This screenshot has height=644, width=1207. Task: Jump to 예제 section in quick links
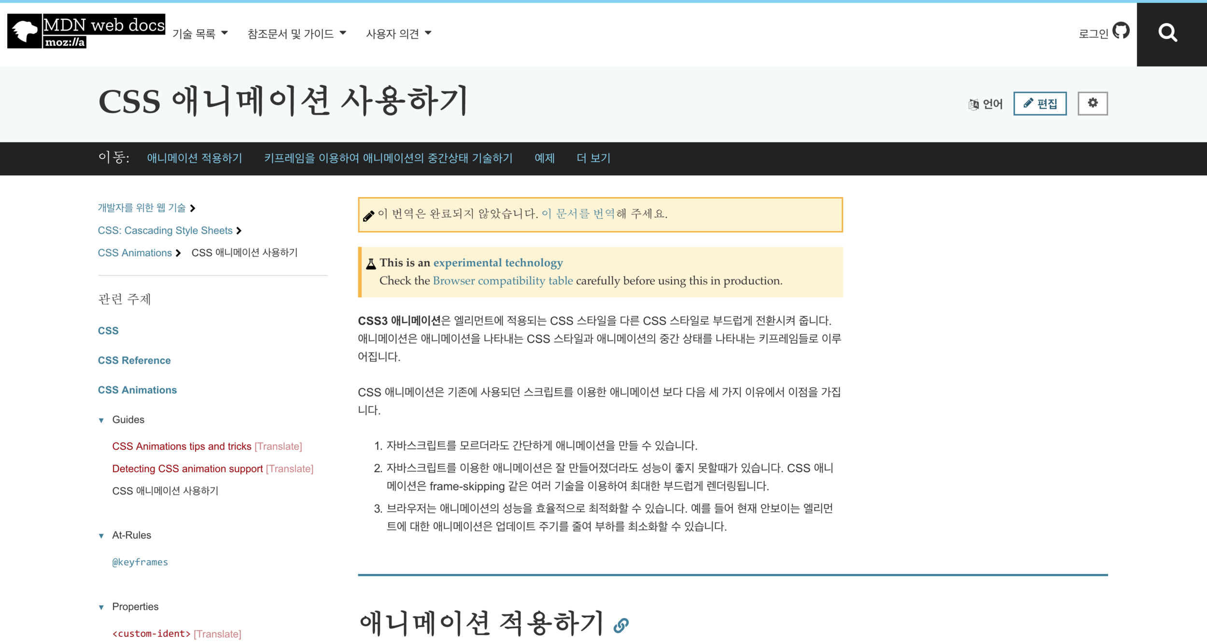[x=544, y=158]
